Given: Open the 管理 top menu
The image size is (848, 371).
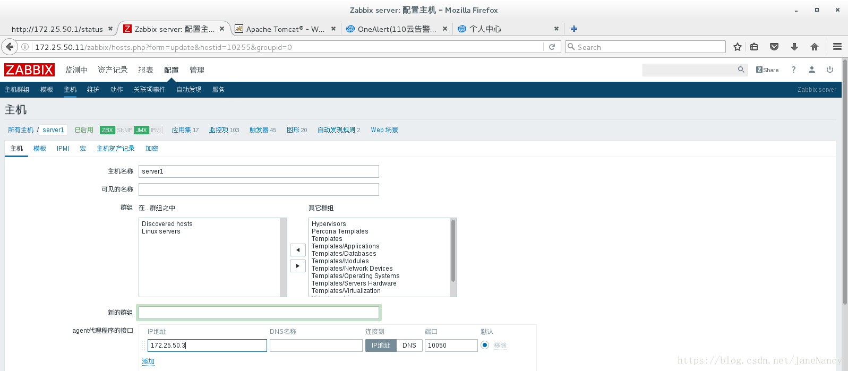Looking at the screenshot, I should click(x=197, y=70).
